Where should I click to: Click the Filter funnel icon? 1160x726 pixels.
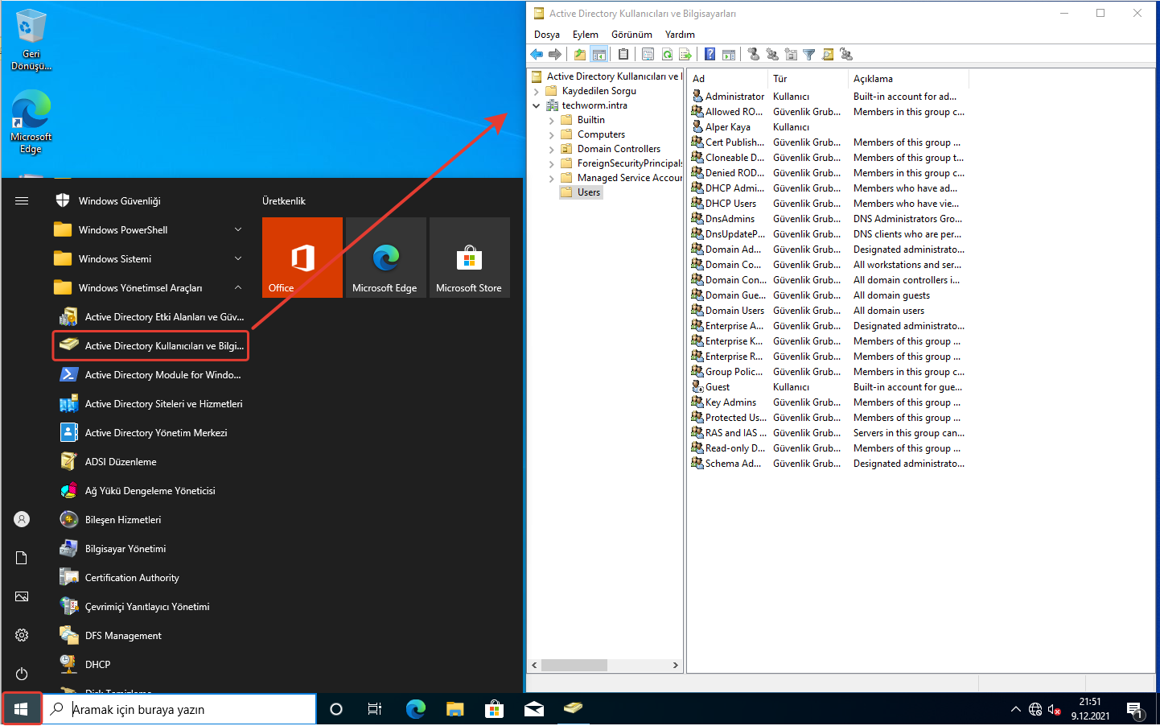coord(808,55)
